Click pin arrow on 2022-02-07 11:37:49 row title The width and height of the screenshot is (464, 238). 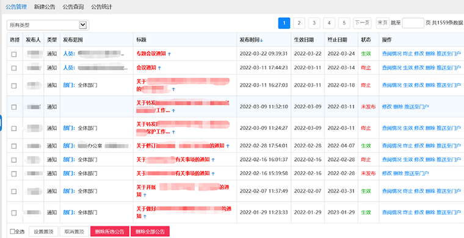[145, 195]
